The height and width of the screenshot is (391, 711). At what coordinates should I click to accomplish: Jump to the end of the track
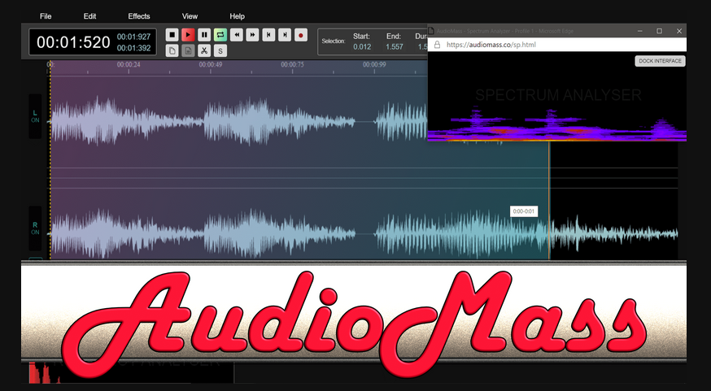click(285, 34)
